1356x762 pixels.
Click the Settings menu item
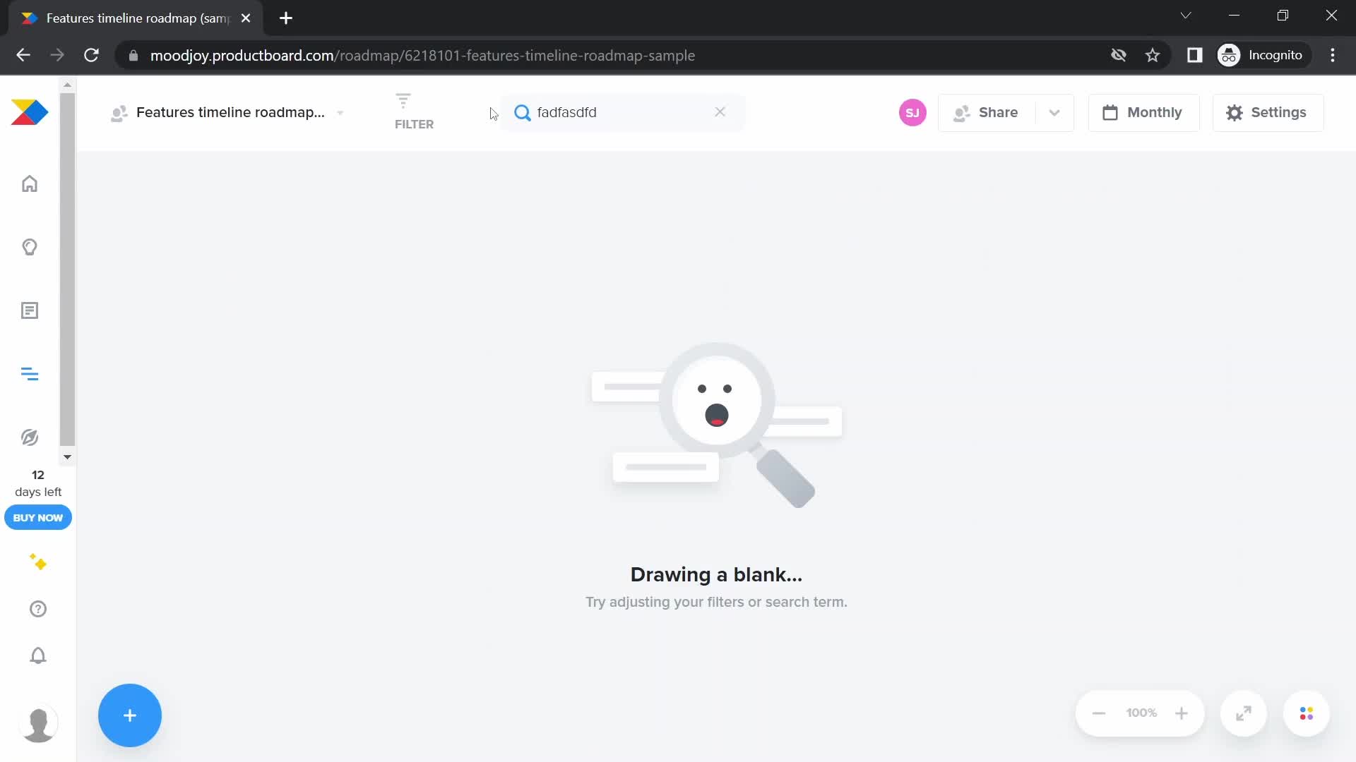tap(1266, 113)
